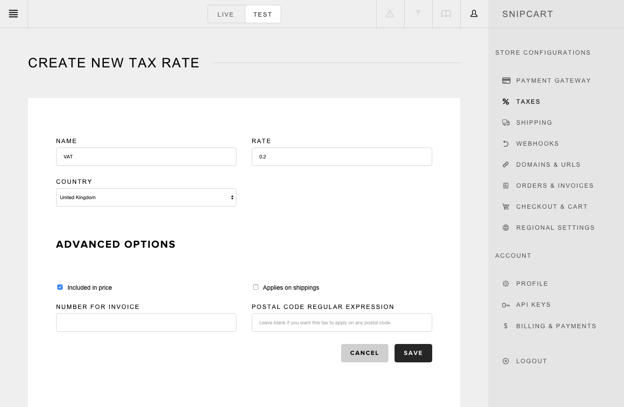
Task: Click the Regional Settings globe icon
Action: click(x=506, y=228)
